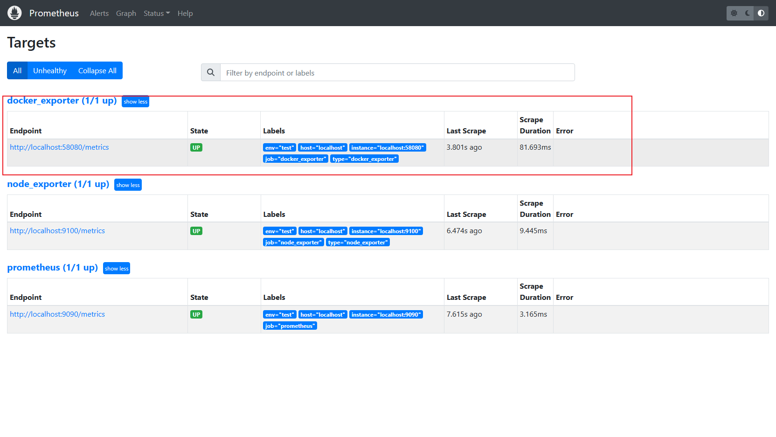The image size is (776, 437).
Task: Open the Graph page
Action: point(126,13)
